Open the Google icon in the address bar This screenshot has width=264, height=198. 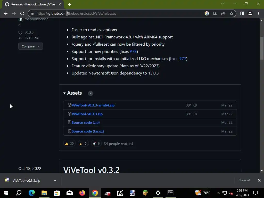click(207, 13)
